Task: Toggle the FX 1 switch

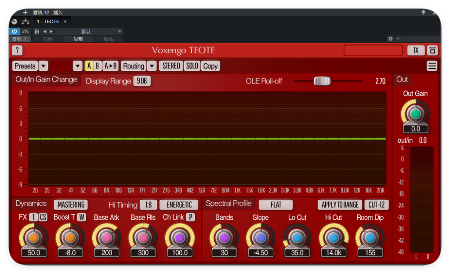Action: [x=33, y=217]
